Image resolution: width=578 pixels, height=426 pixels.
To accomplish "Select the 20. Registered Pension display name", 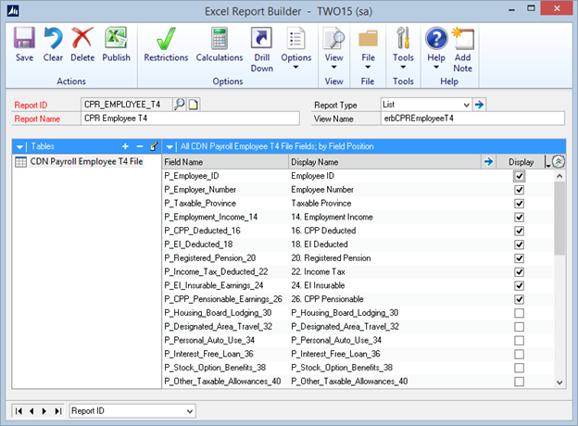I will coord(331,258).
